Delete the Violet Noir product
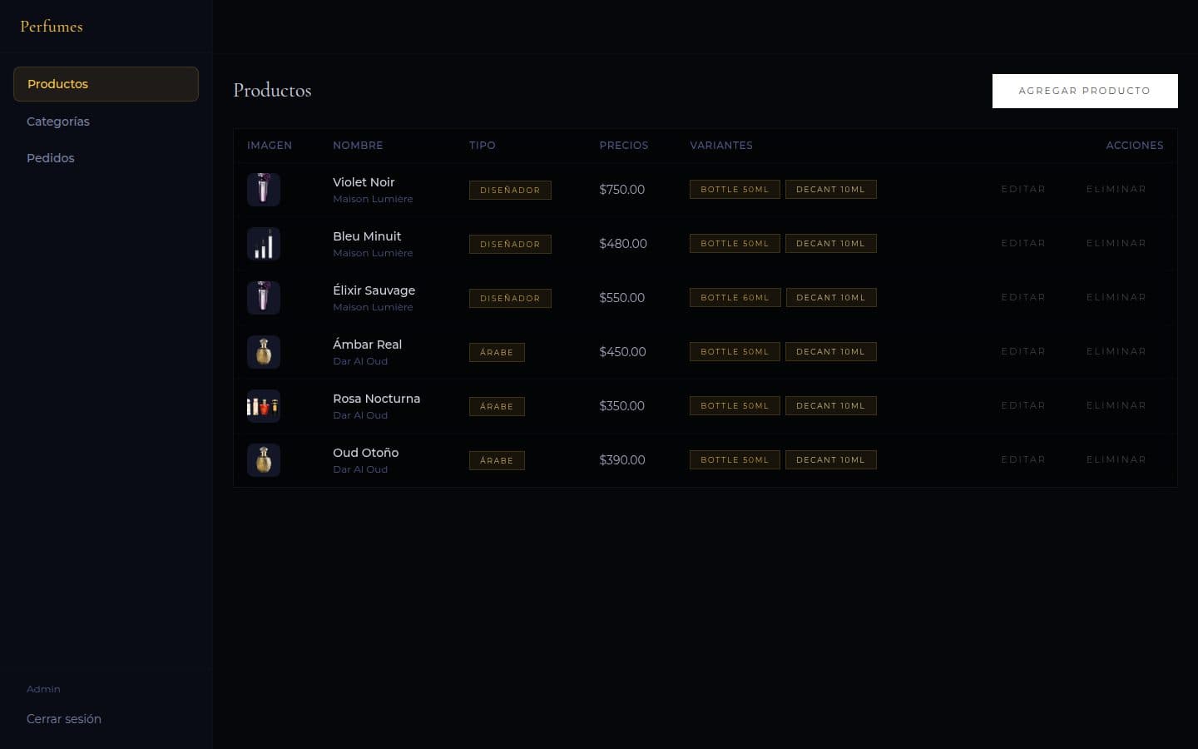 (x=1116, y=189)
